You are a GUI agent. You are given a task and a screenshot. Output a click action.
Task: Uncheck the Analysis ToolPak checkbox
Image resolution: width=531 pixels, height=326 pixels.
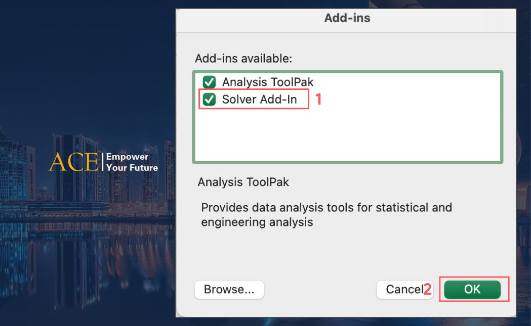click(209, 82)
